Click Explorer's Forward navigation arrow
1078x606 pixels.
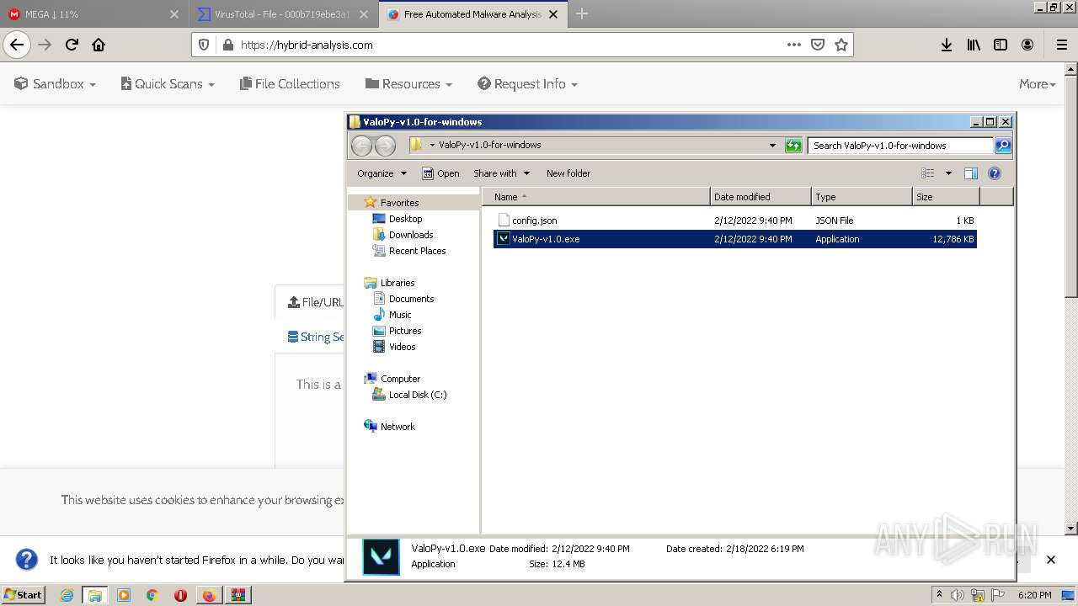click(385, 146)
